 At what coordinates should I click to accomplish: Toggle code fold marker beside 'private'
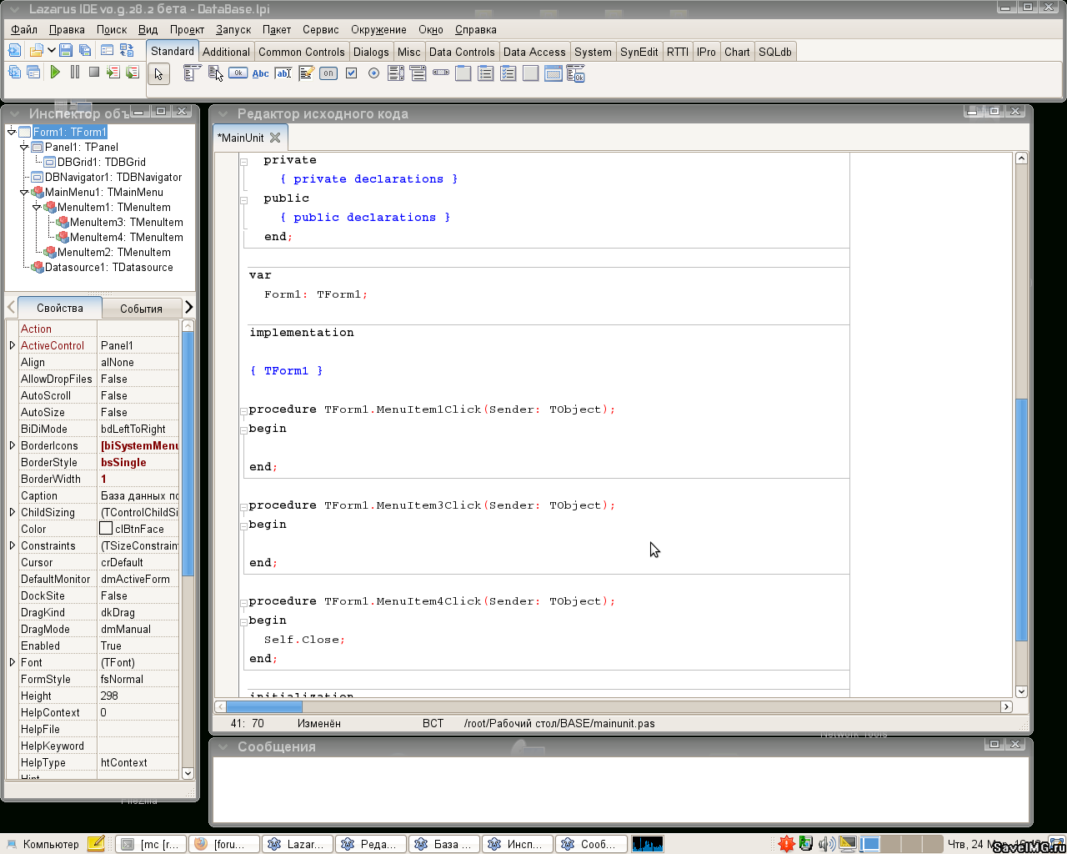click(x=244, y=162)
